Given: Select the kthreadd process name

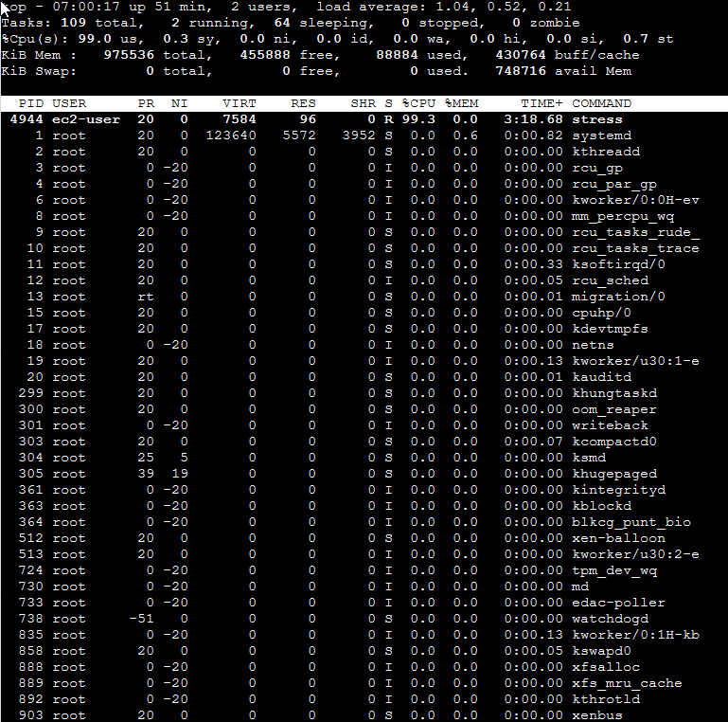Looking at the screenshot, I should (x=606, y=152).
